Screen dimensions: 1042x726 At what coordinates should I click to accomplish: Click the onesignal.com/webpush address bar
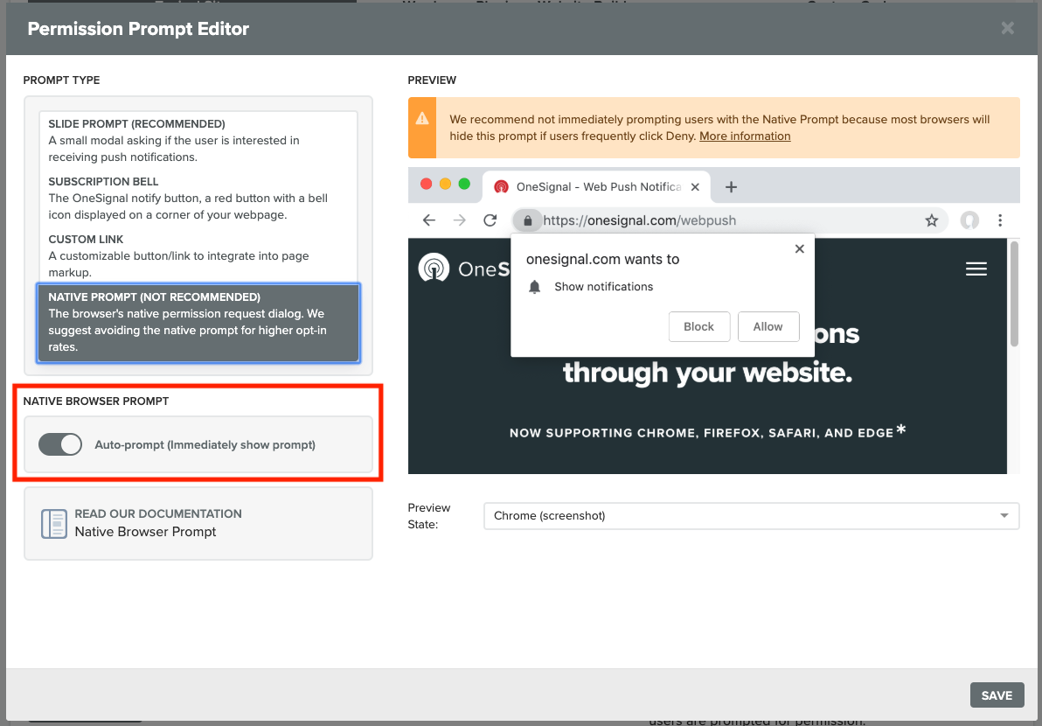[729, 220]
